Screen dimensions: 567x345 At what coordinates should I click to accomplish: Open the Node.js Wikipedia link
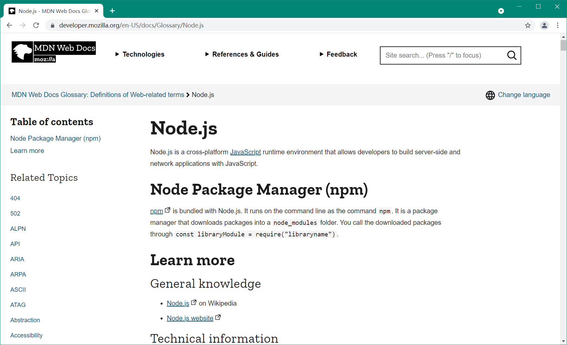tap(178, 303)
